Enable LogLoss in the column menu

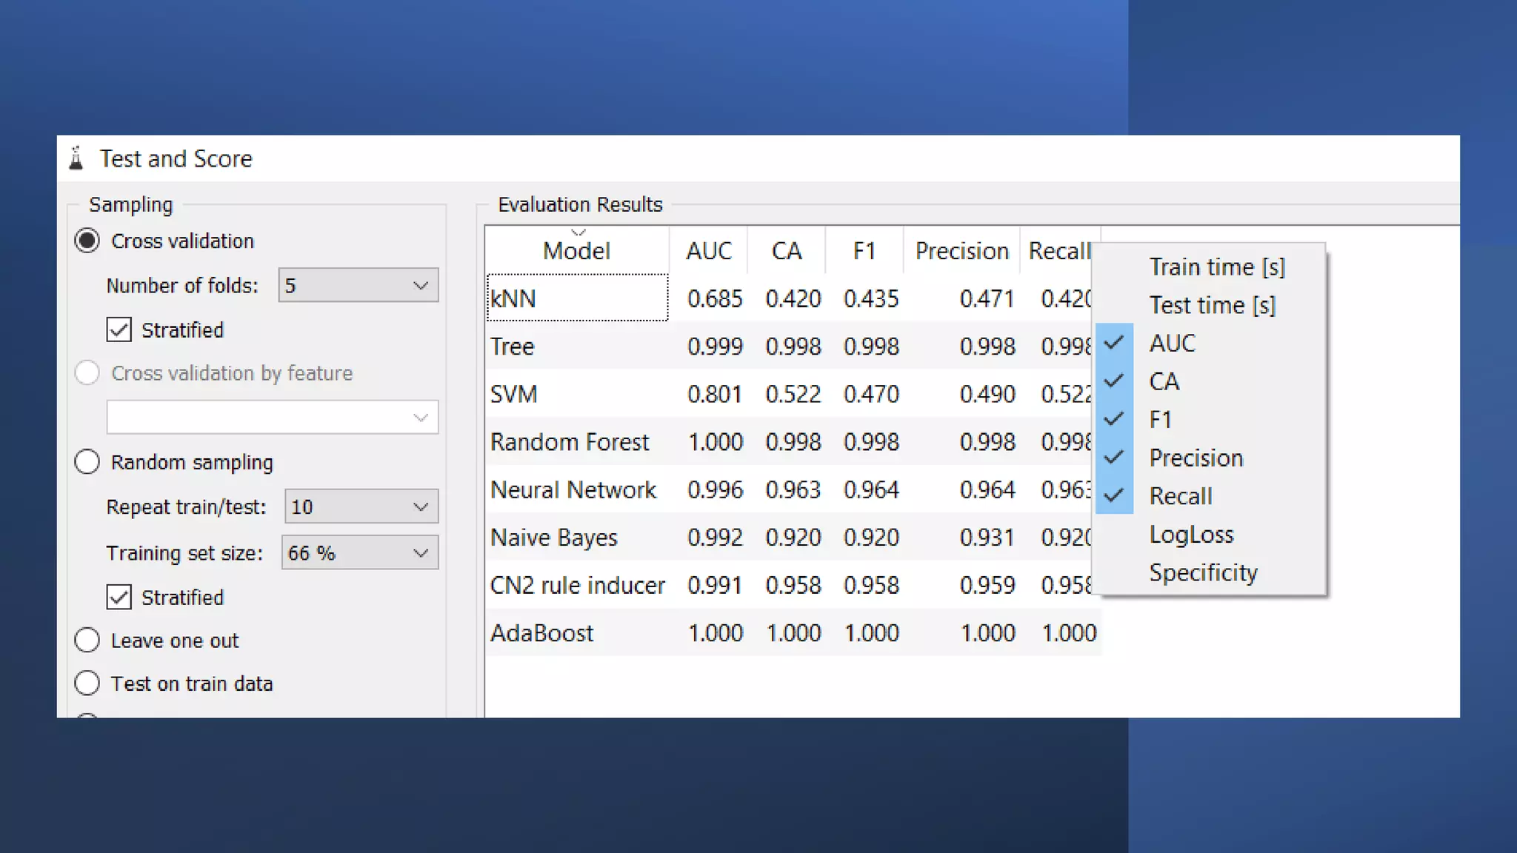[1191, 534]
